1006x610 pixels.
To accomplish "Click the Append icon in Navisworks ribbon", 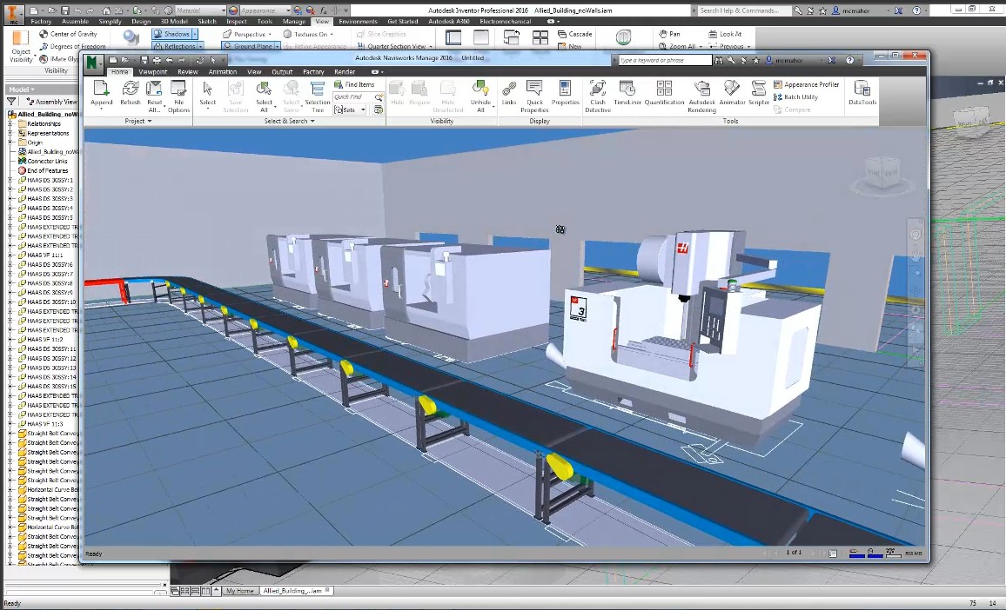I will (x=101, y=92).
